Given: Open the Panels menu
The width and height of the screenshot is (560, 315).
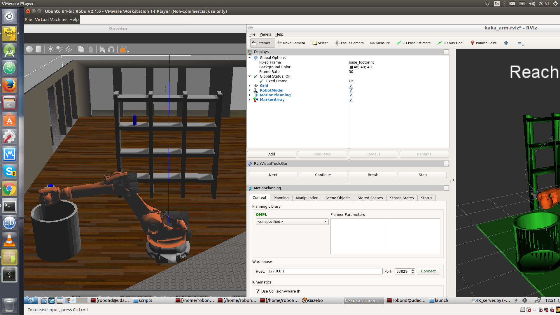Looking at the screenshot, I should [265, 34].
